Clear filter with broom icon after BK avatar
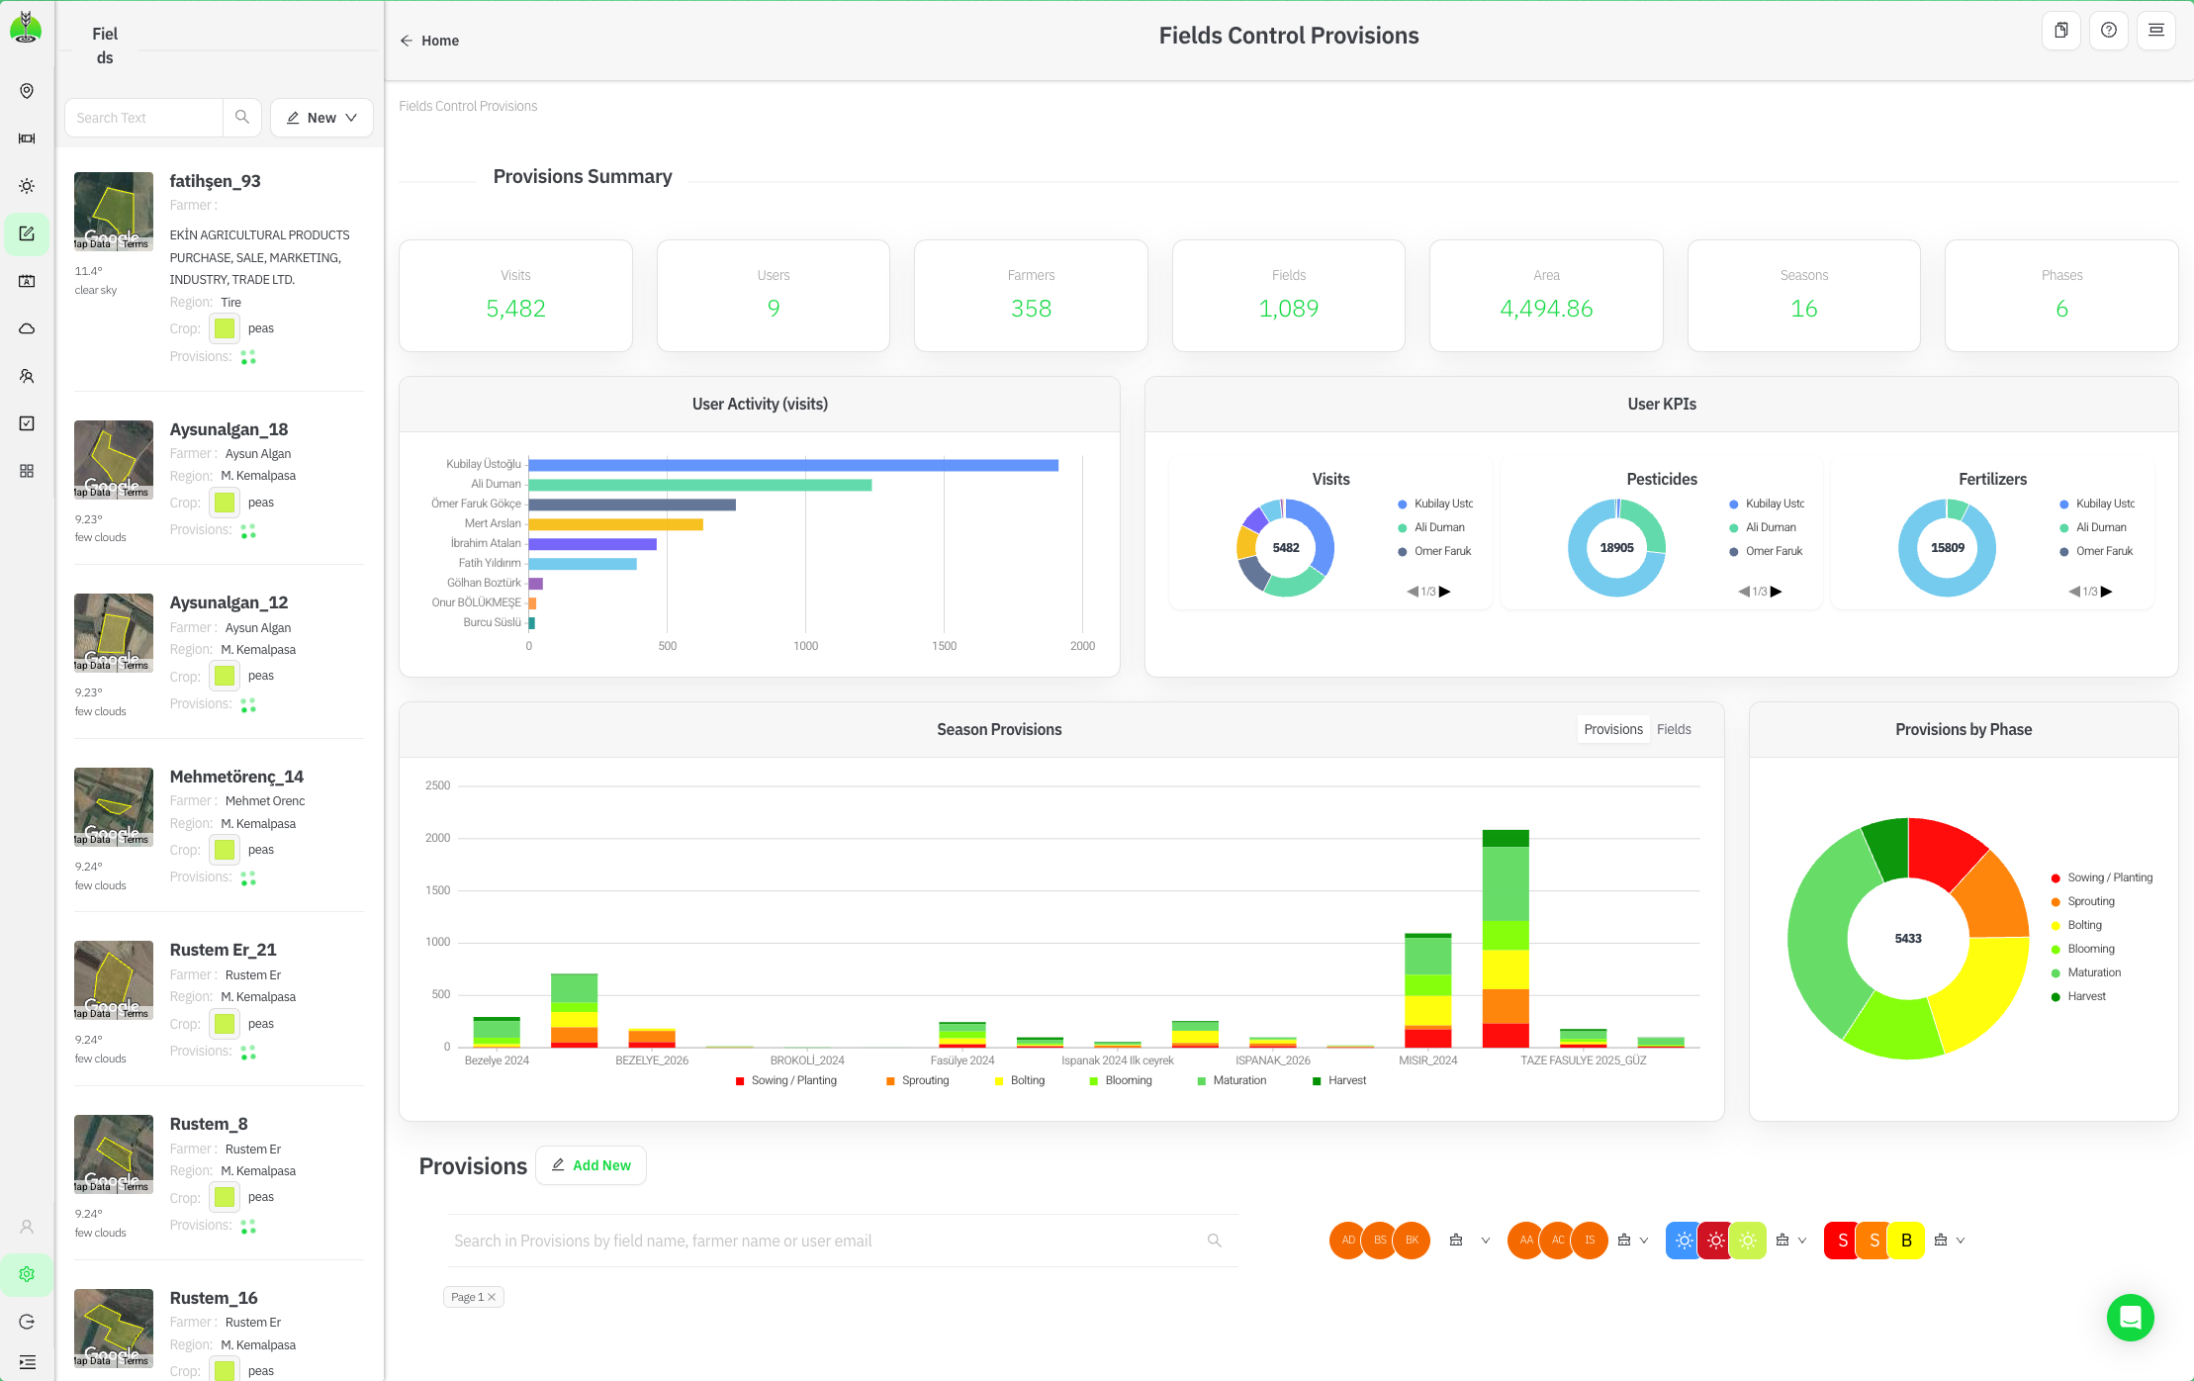The height and width of the screenshot is (1381, 2194). (x=1456, y=1241)
